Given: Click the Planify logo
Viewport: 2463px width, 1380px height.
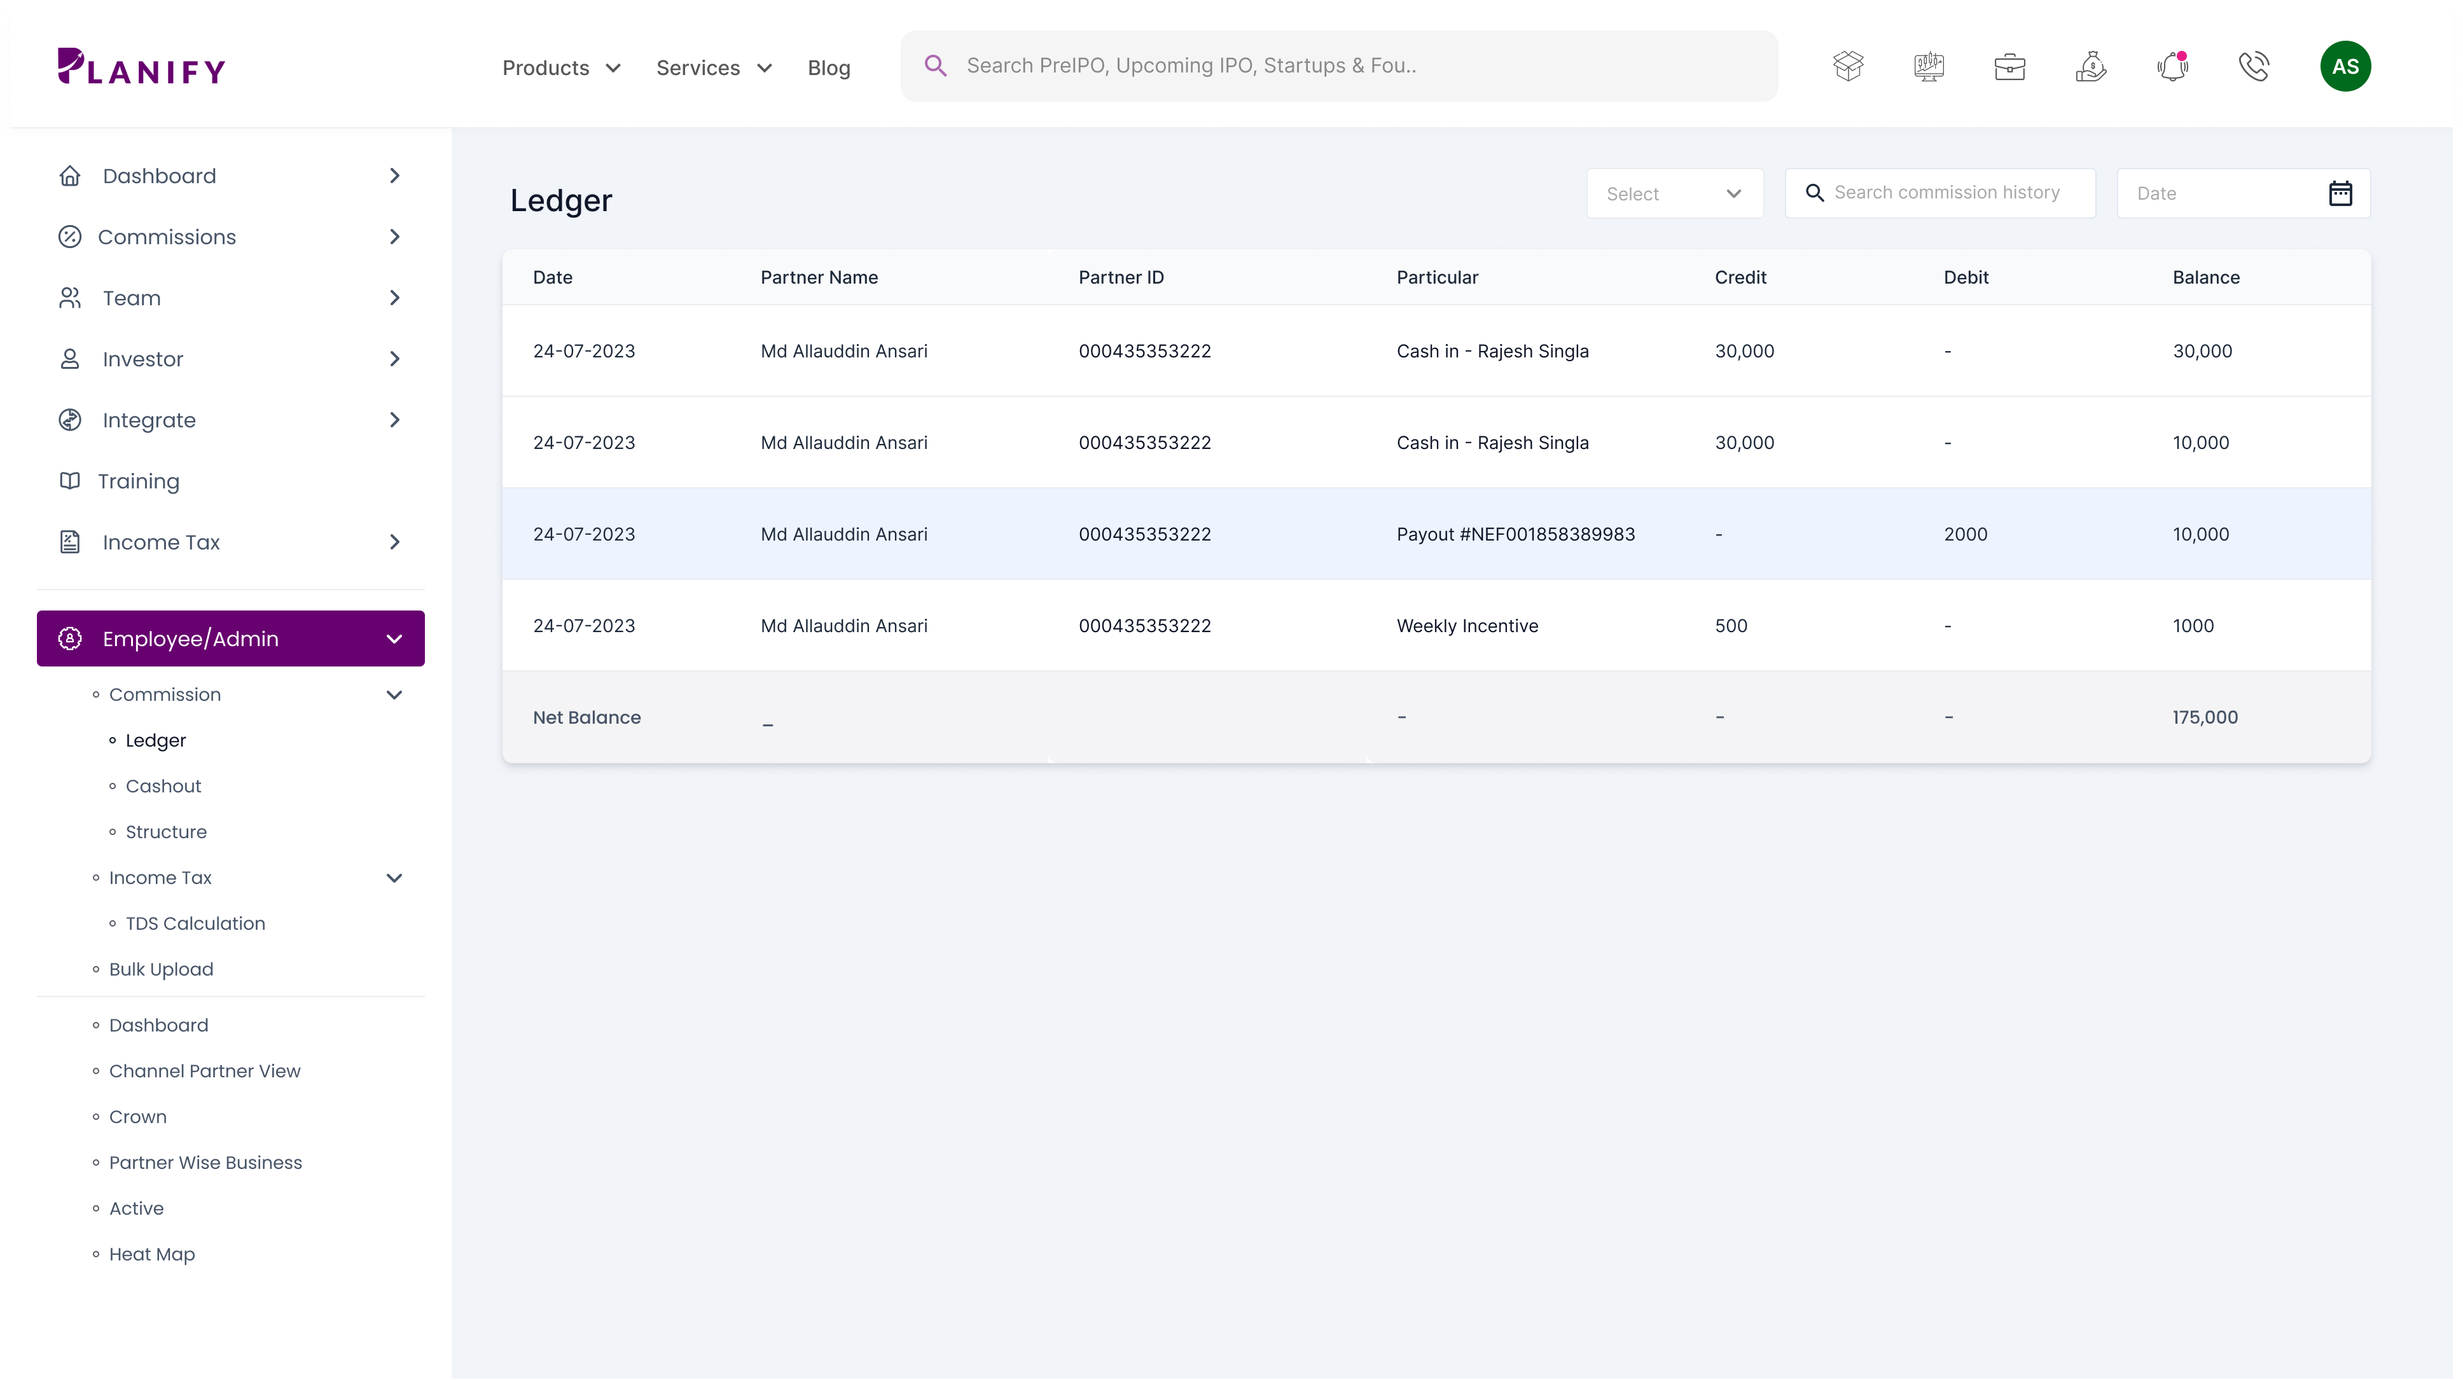Looking at the screenshot, I should 141,67.
